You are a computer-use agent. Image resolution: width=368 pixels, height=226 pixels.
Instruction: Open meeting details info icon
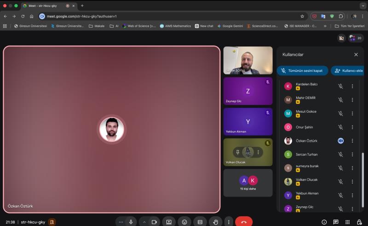click(324, 222)
